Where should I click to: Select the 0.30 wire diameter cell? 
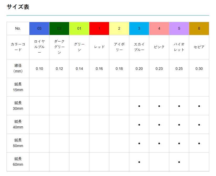(199, 69)
